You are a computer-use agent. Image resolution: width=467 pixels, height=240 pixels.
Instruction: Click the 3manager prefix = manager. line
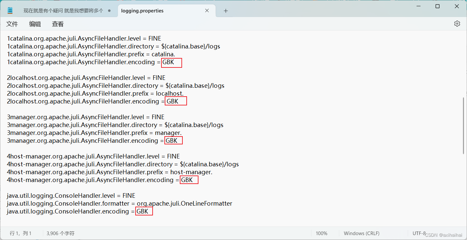(x=94, y=133)
